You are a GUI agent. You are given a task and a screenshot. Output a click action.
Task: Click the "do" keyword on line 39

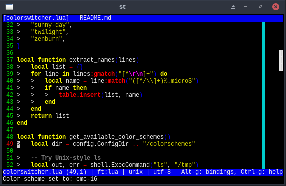click(x=164, y=74)
